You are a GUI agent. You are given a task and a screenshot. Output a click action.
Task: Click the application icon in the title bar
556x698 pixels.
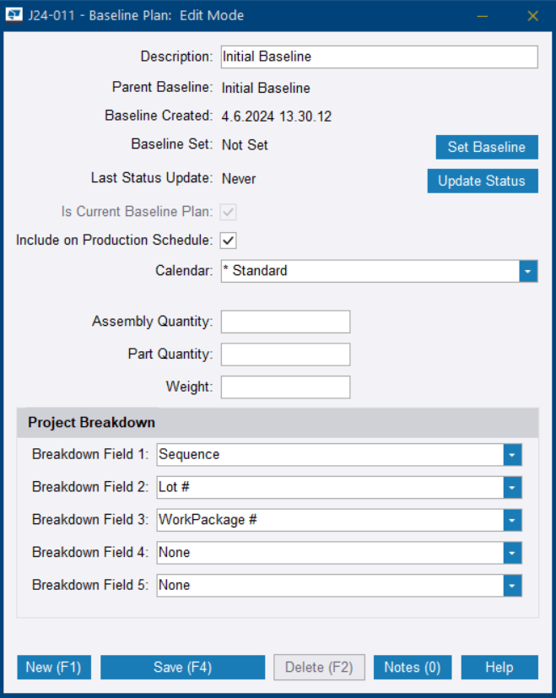tap(14, 16)
